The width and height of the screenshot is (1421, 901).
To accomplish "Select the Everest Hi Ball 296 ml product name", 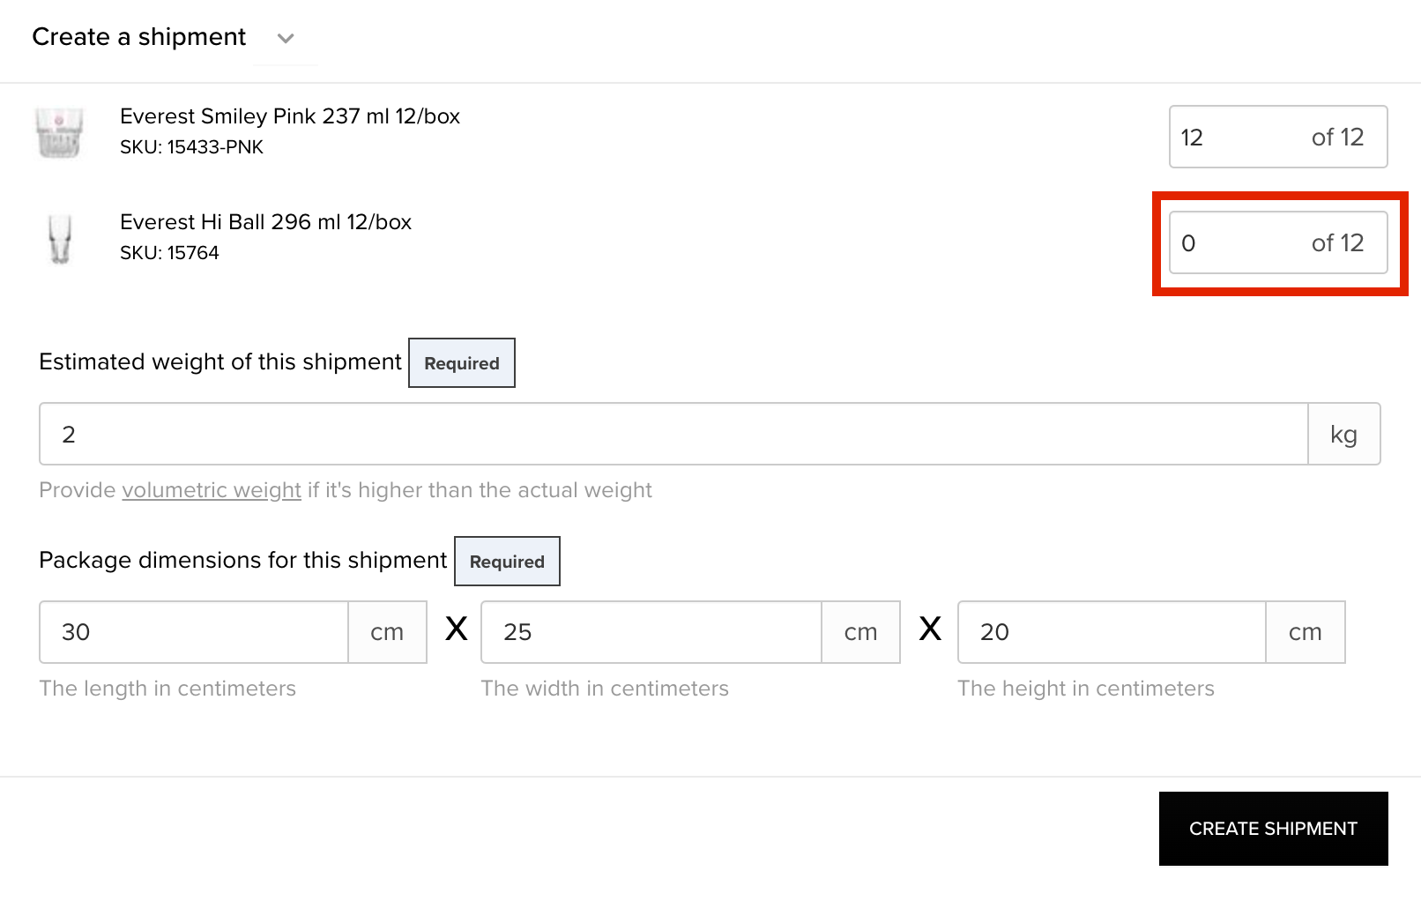I will [x=266, y=222].
